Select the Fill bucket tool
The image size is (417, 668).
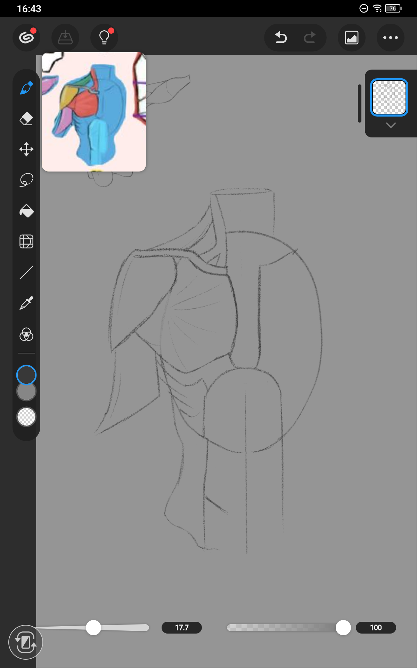click(x=26, y=211)
